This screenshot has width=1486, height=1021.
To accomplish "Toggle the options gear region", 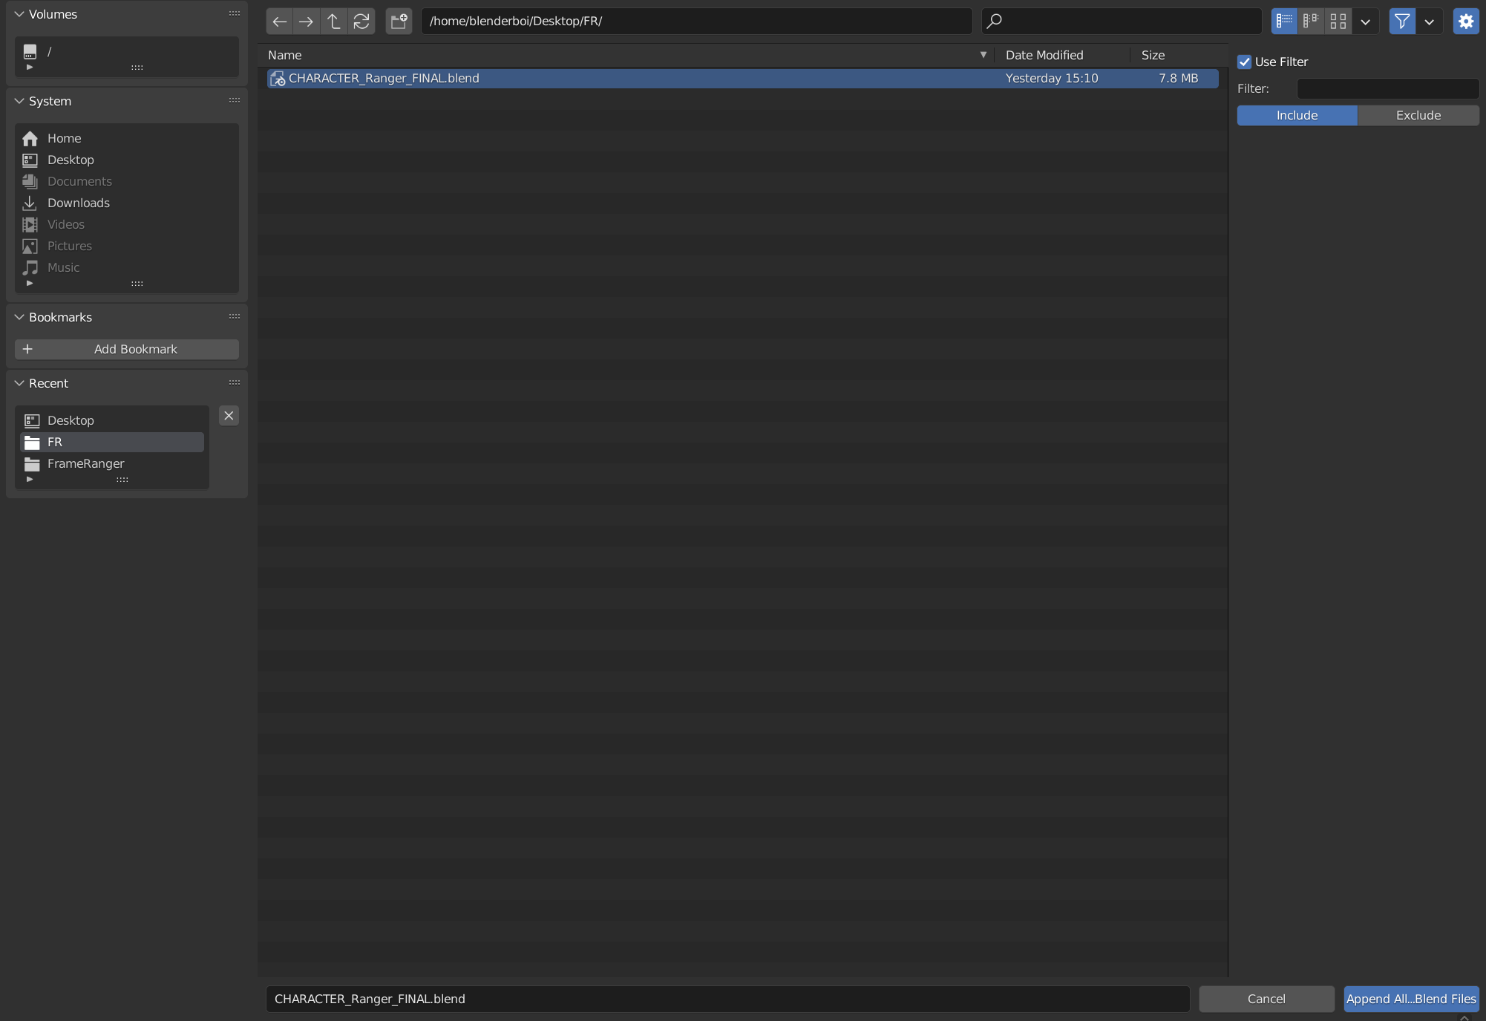I will pyautogui.click(x=1466, y=22).
